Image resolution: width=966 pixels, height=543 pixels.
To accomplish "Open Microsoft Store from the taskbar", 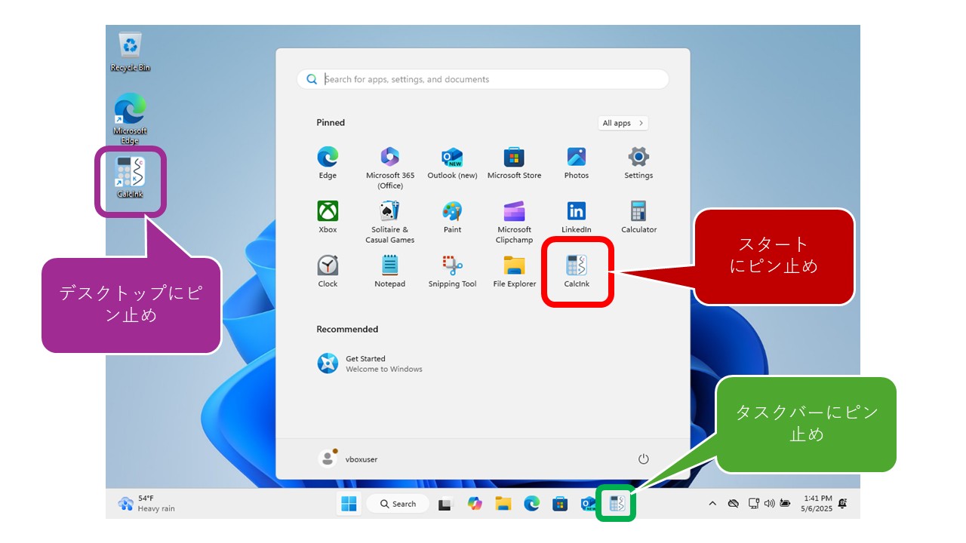I will (560, 504).
